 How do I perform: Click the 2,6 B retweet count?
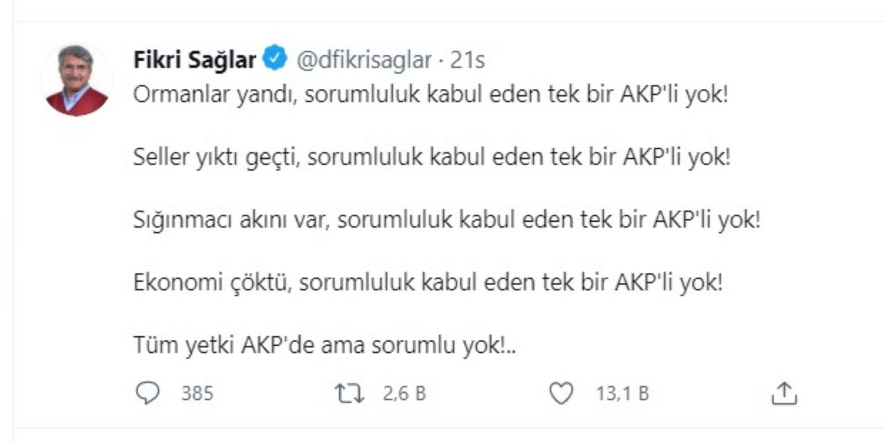tap(404, 394)
